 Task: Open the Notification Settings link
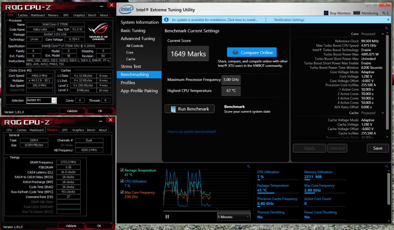pos(289,20)
